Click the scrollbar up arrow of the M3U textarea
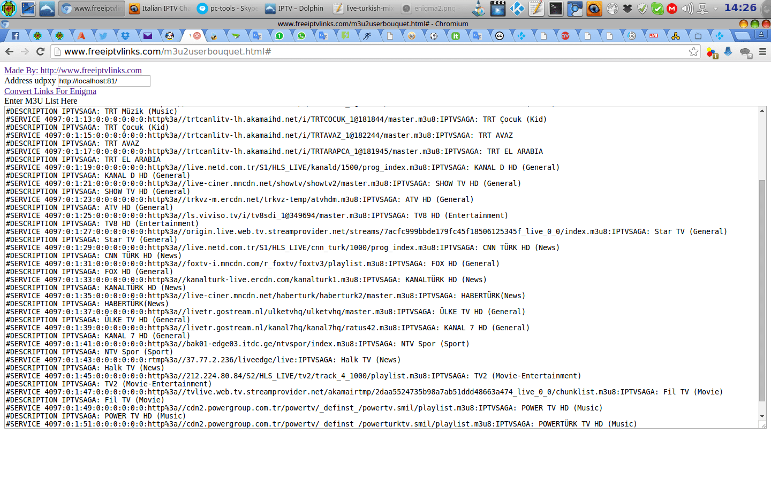Screen dimensions: 771x481 [762, 111]
